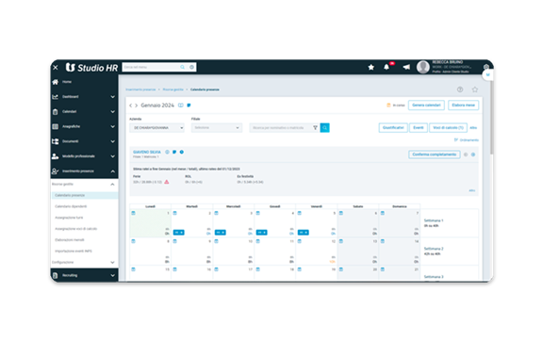Screen dimensions: 543x341
Task: Select the Home sidebar item
Action: coord(84,82)
